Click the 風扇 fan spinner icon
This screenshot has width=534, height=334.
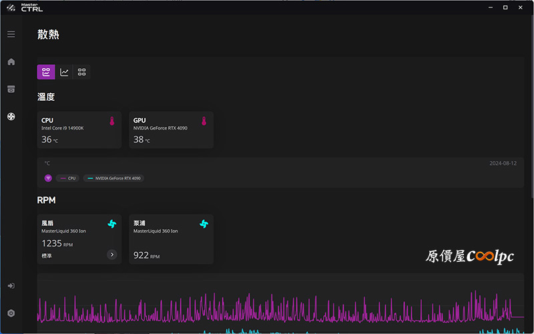(x=112, y=224)
